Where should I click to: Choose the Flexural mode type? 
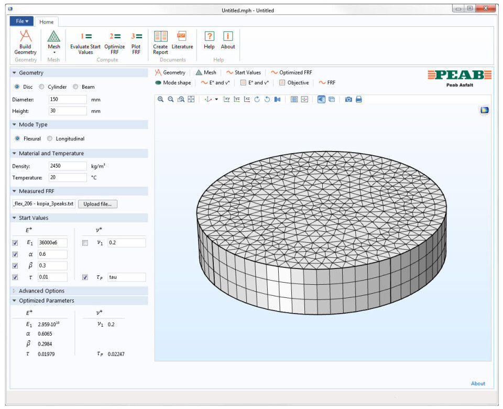pos(17,138)
